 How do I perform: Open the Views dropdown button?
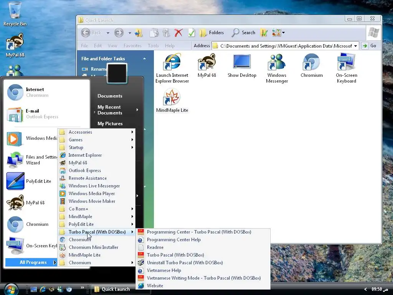pyautogui.click(x=279, y=33)
